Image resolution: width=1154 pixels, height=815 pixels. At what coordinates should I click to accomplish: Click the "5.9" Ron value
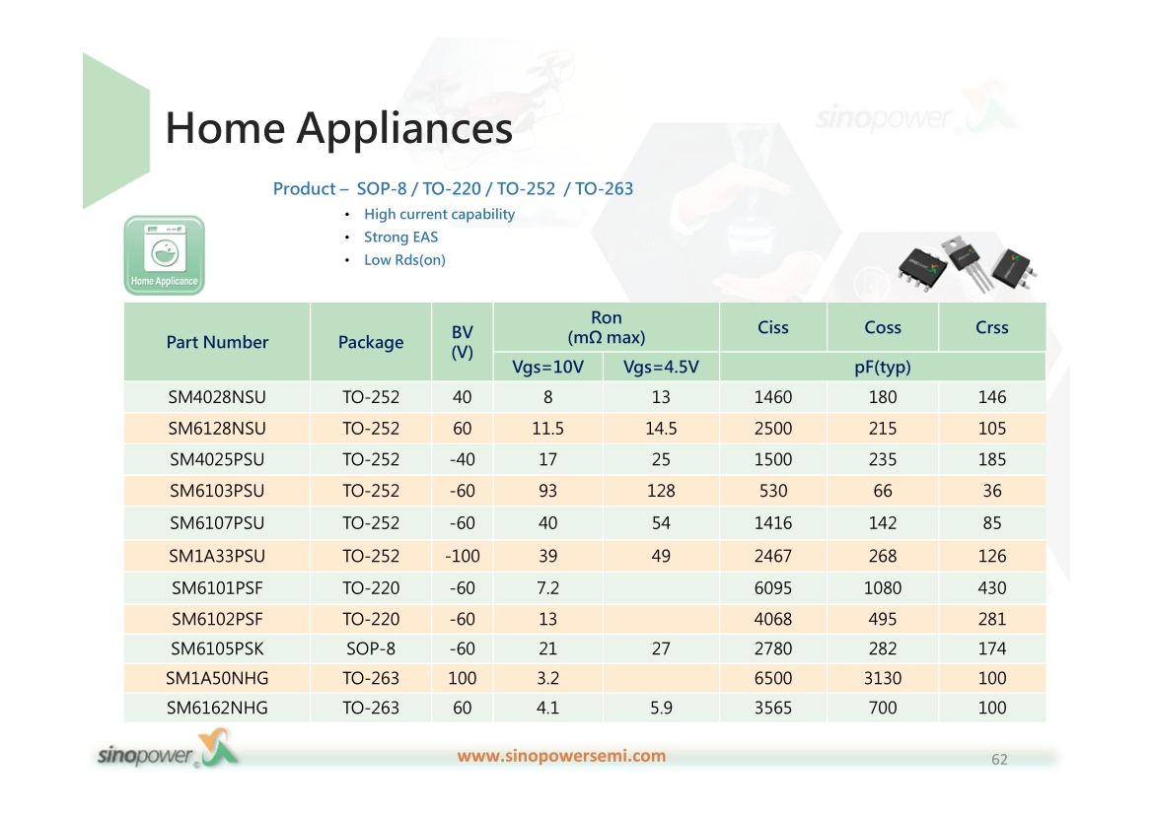click(x=661, y=708)
